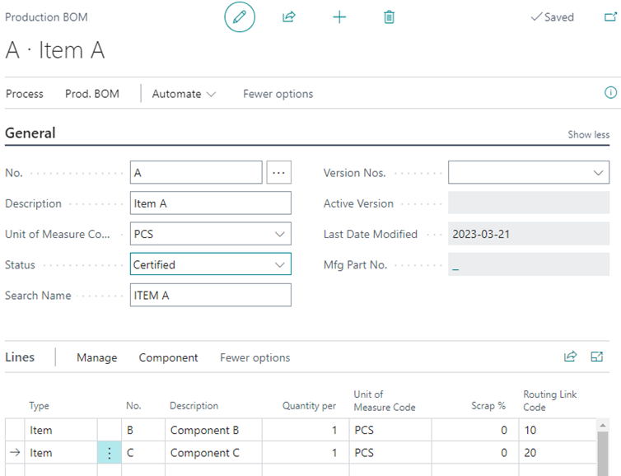The height and width of the screenshot is (476, 621).
Task: Click the Routing Link Code column header
Action: [549, 401]
